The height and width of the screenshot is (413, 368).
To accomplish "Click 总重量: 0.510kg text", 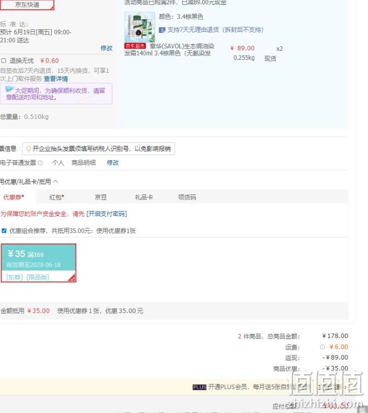I will (x=24, y=117).
